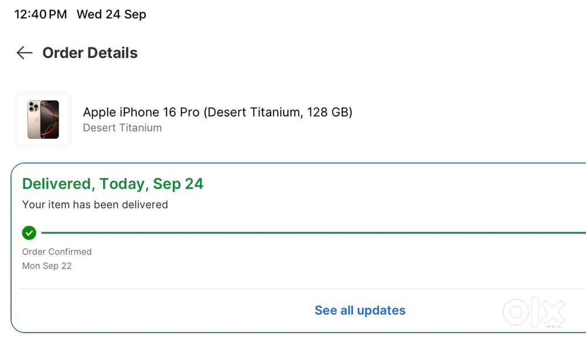Tap the "Order Confirmed" step label
The height and width of the screenshot is (351, 586).
(57, 252)
